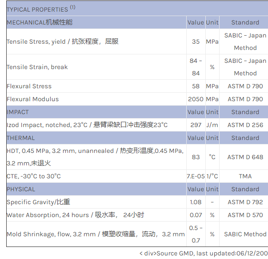
Task: Click the Source GMD last updated footnote
Action: 204,253
